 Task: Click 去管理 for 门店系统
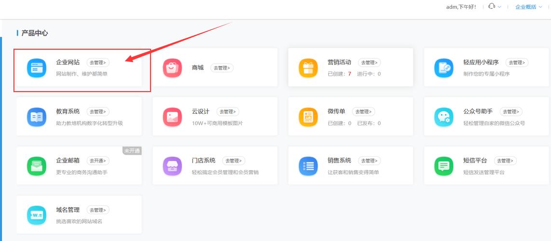234,161
